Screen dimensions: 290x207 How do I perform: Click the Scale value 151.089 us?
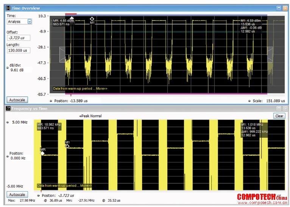pos(276,101)
